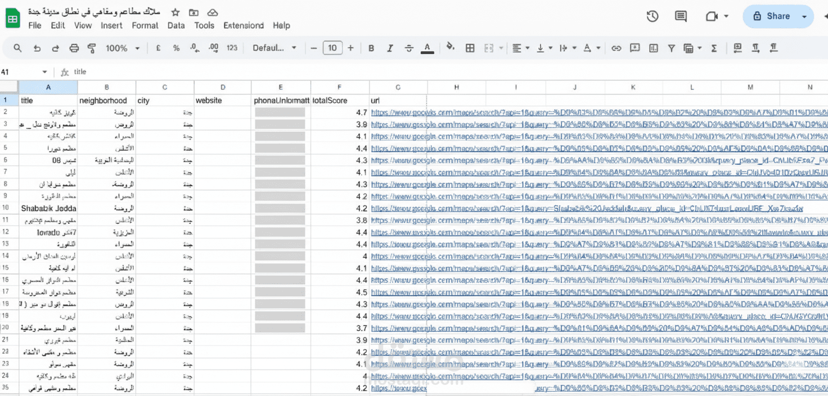Decrease decimal places
The width and height of the screenshot is (828, 396).
195,48
